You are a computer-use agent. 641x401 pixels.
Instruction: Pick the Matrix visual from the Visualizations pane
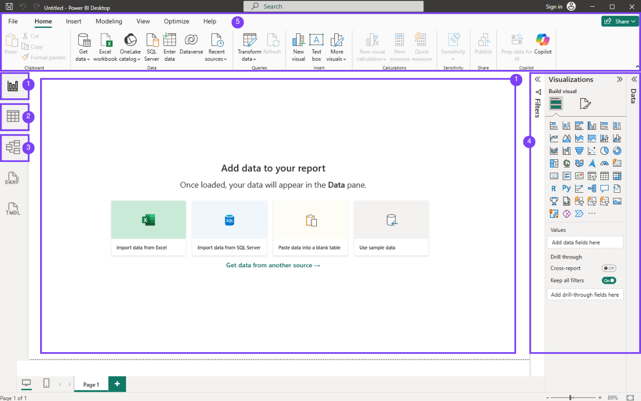(x=616, y=175)
